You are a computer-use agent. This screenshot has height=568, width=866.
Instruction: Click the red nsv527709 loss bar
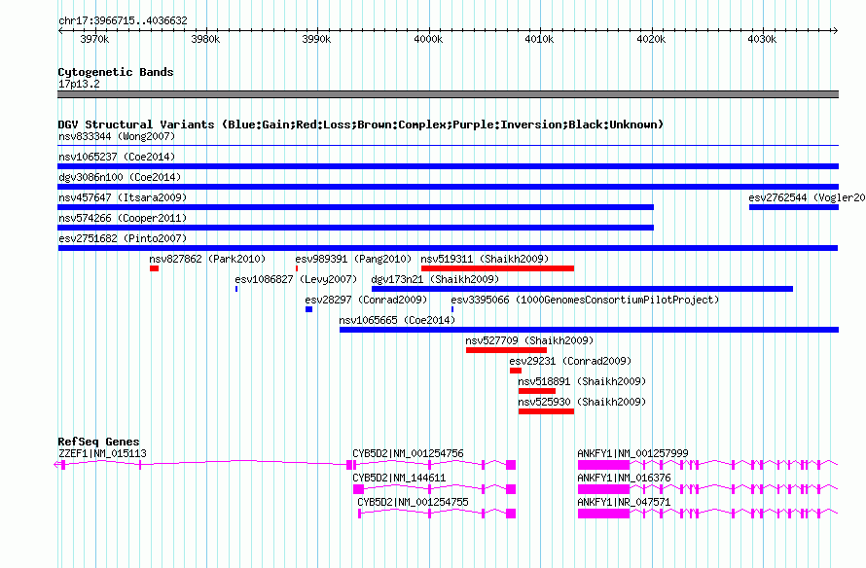pyautogui.click(x=506, y=350)
